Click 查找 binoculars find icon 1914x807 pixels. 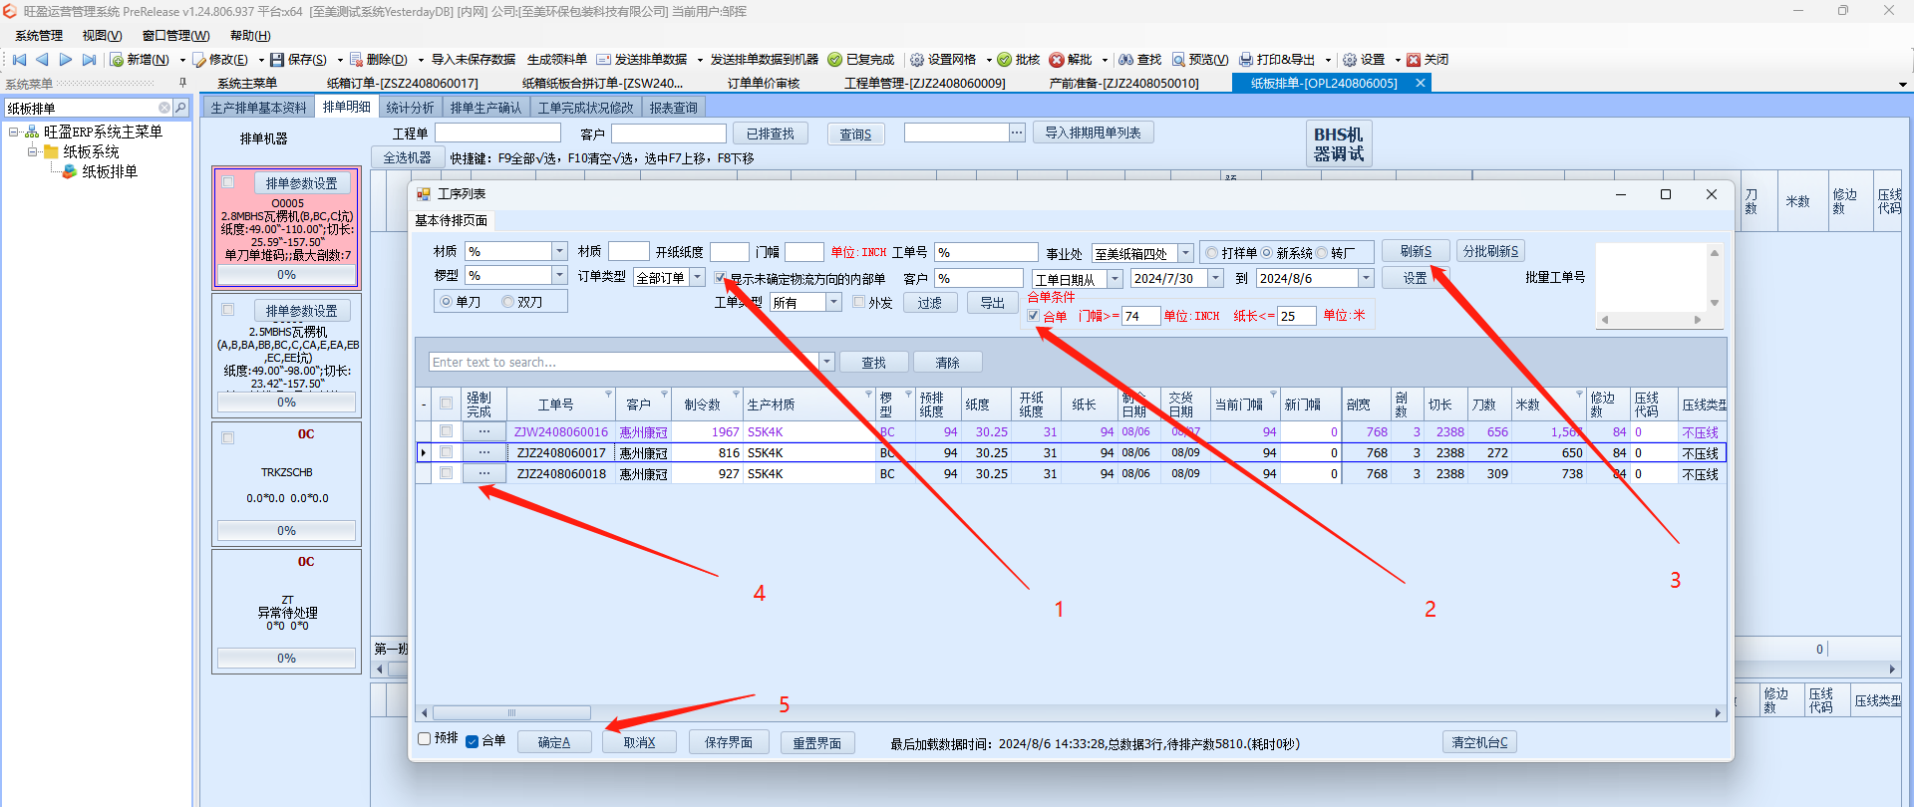pos(1126,60)
